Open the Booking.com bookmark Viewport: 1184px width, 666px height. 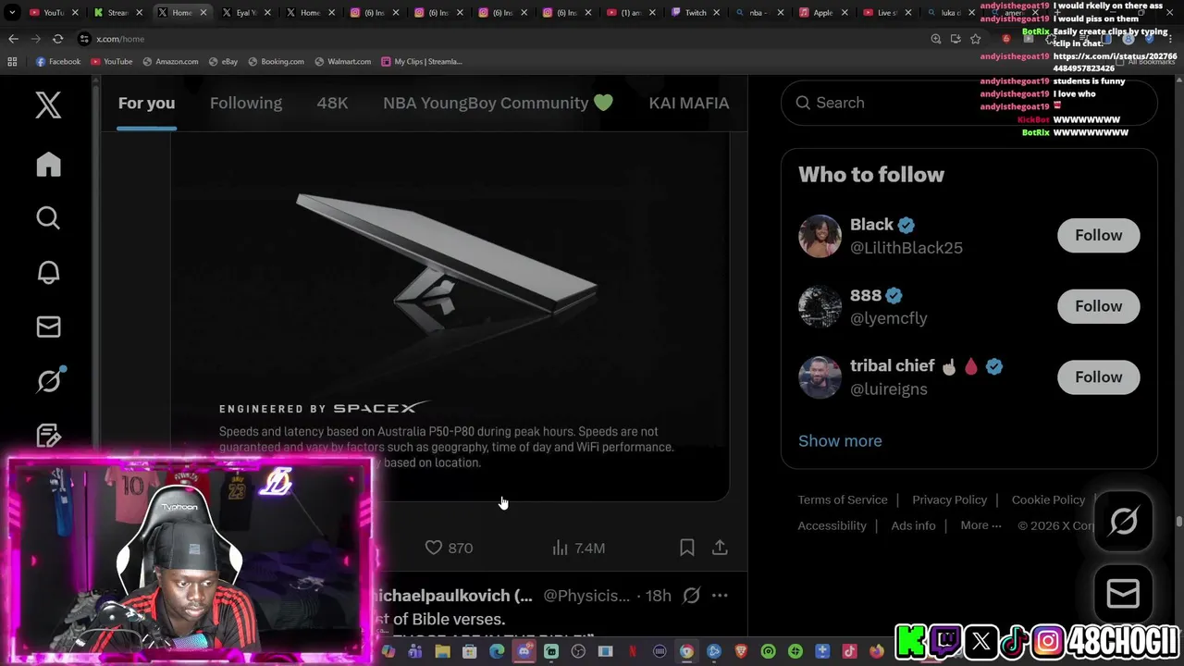click(x=276, y=61)
